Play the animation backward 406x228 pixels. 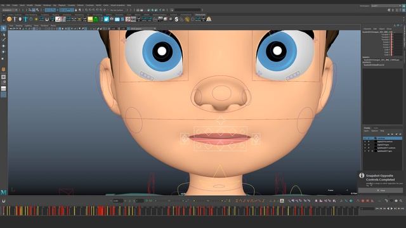(388, 208)
